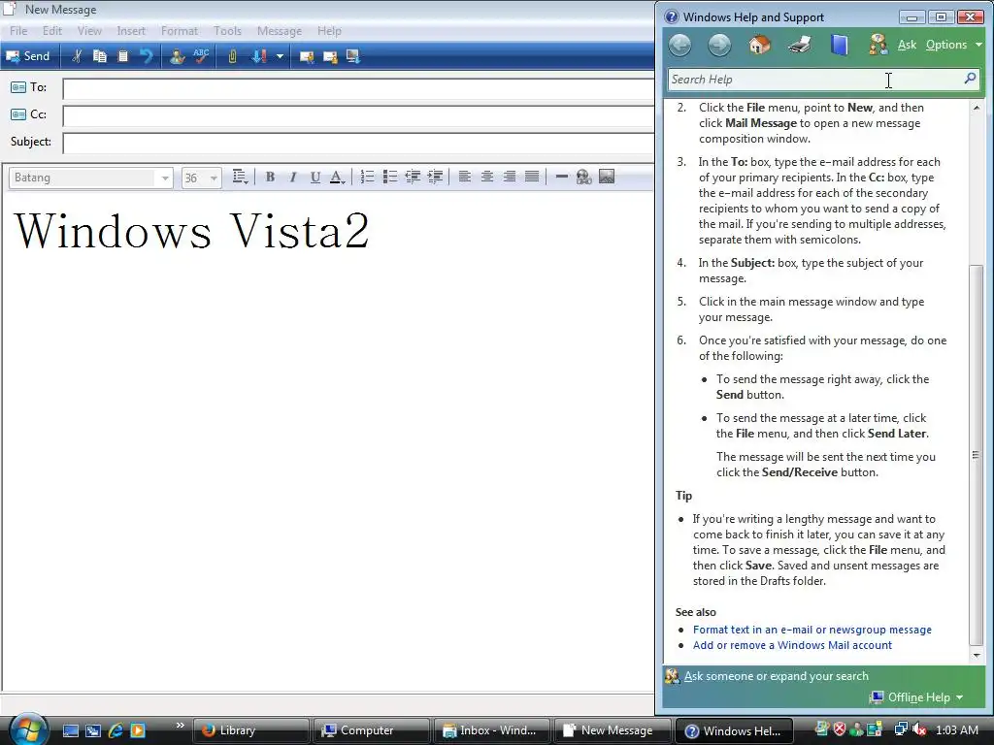Click the Windows Start orb
This screenshot has width=994, height=745.
pyautogui.click(x=27, y=729)
